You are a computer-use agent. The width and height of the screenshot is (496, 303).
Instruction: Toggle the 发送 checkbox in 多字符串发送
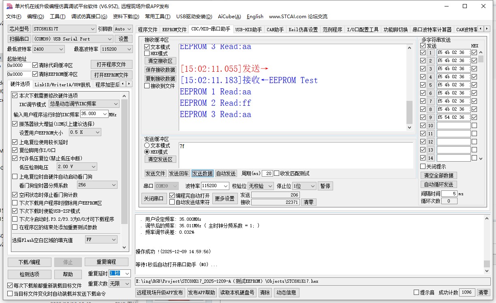point(424,45)
